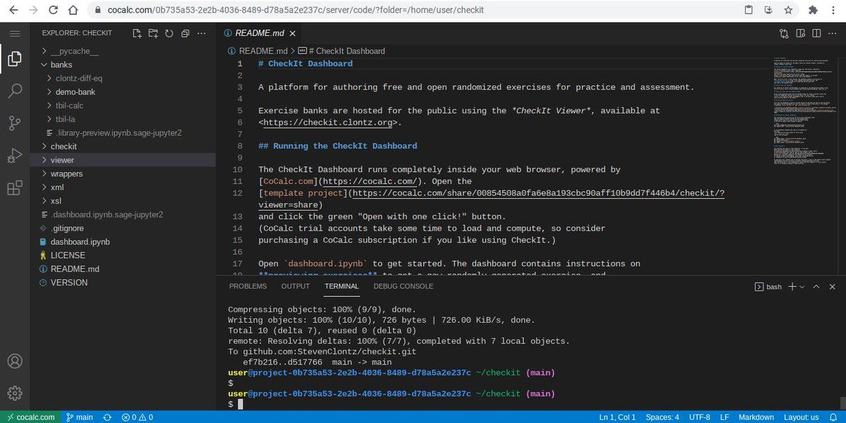Click the New File icon in Explorer
The height and width of the screenshot is (423, 846).
135,33
